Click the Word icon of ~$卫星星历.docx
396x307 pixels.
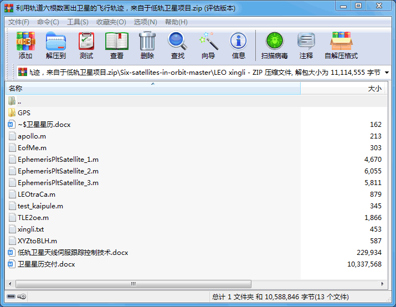(12, 124)
